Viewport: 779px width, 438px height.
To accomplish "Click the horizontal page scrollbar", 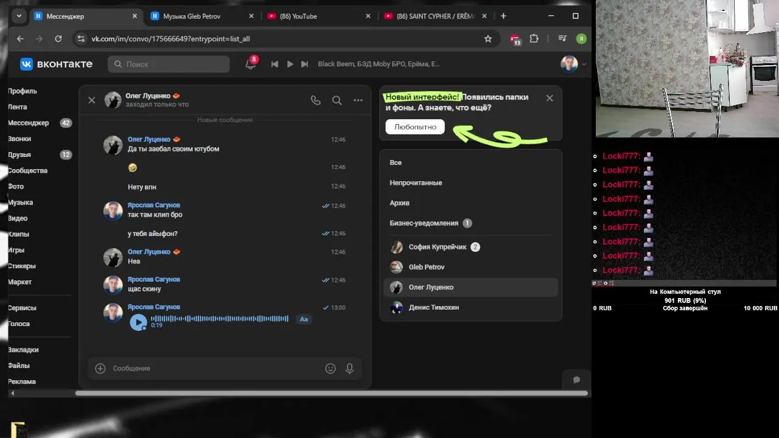I will click(332, 393).
